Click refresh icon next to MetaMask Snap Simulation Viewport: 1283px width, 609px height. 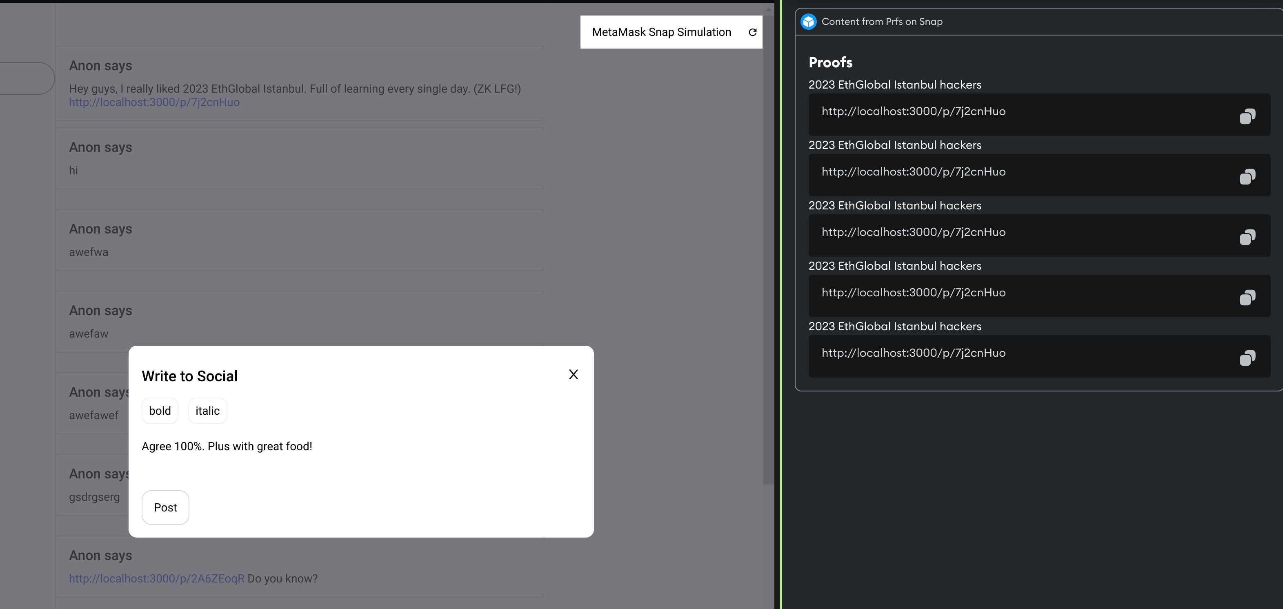click(753, 32)
